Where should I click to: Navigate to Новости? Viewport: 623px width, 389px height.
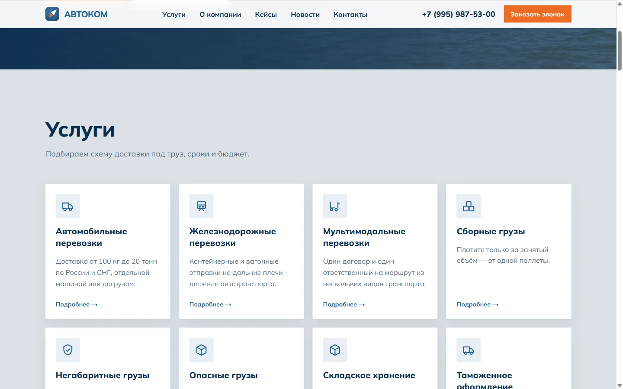click(x=305, y=14)
